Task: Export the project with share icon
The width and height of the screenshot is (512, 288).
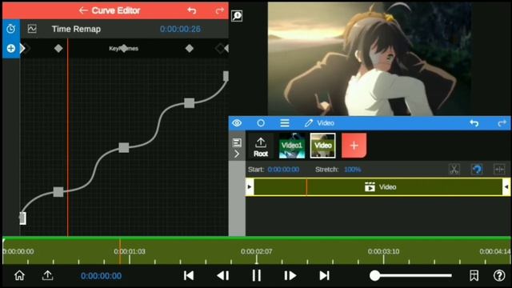Action: (47, 275)
